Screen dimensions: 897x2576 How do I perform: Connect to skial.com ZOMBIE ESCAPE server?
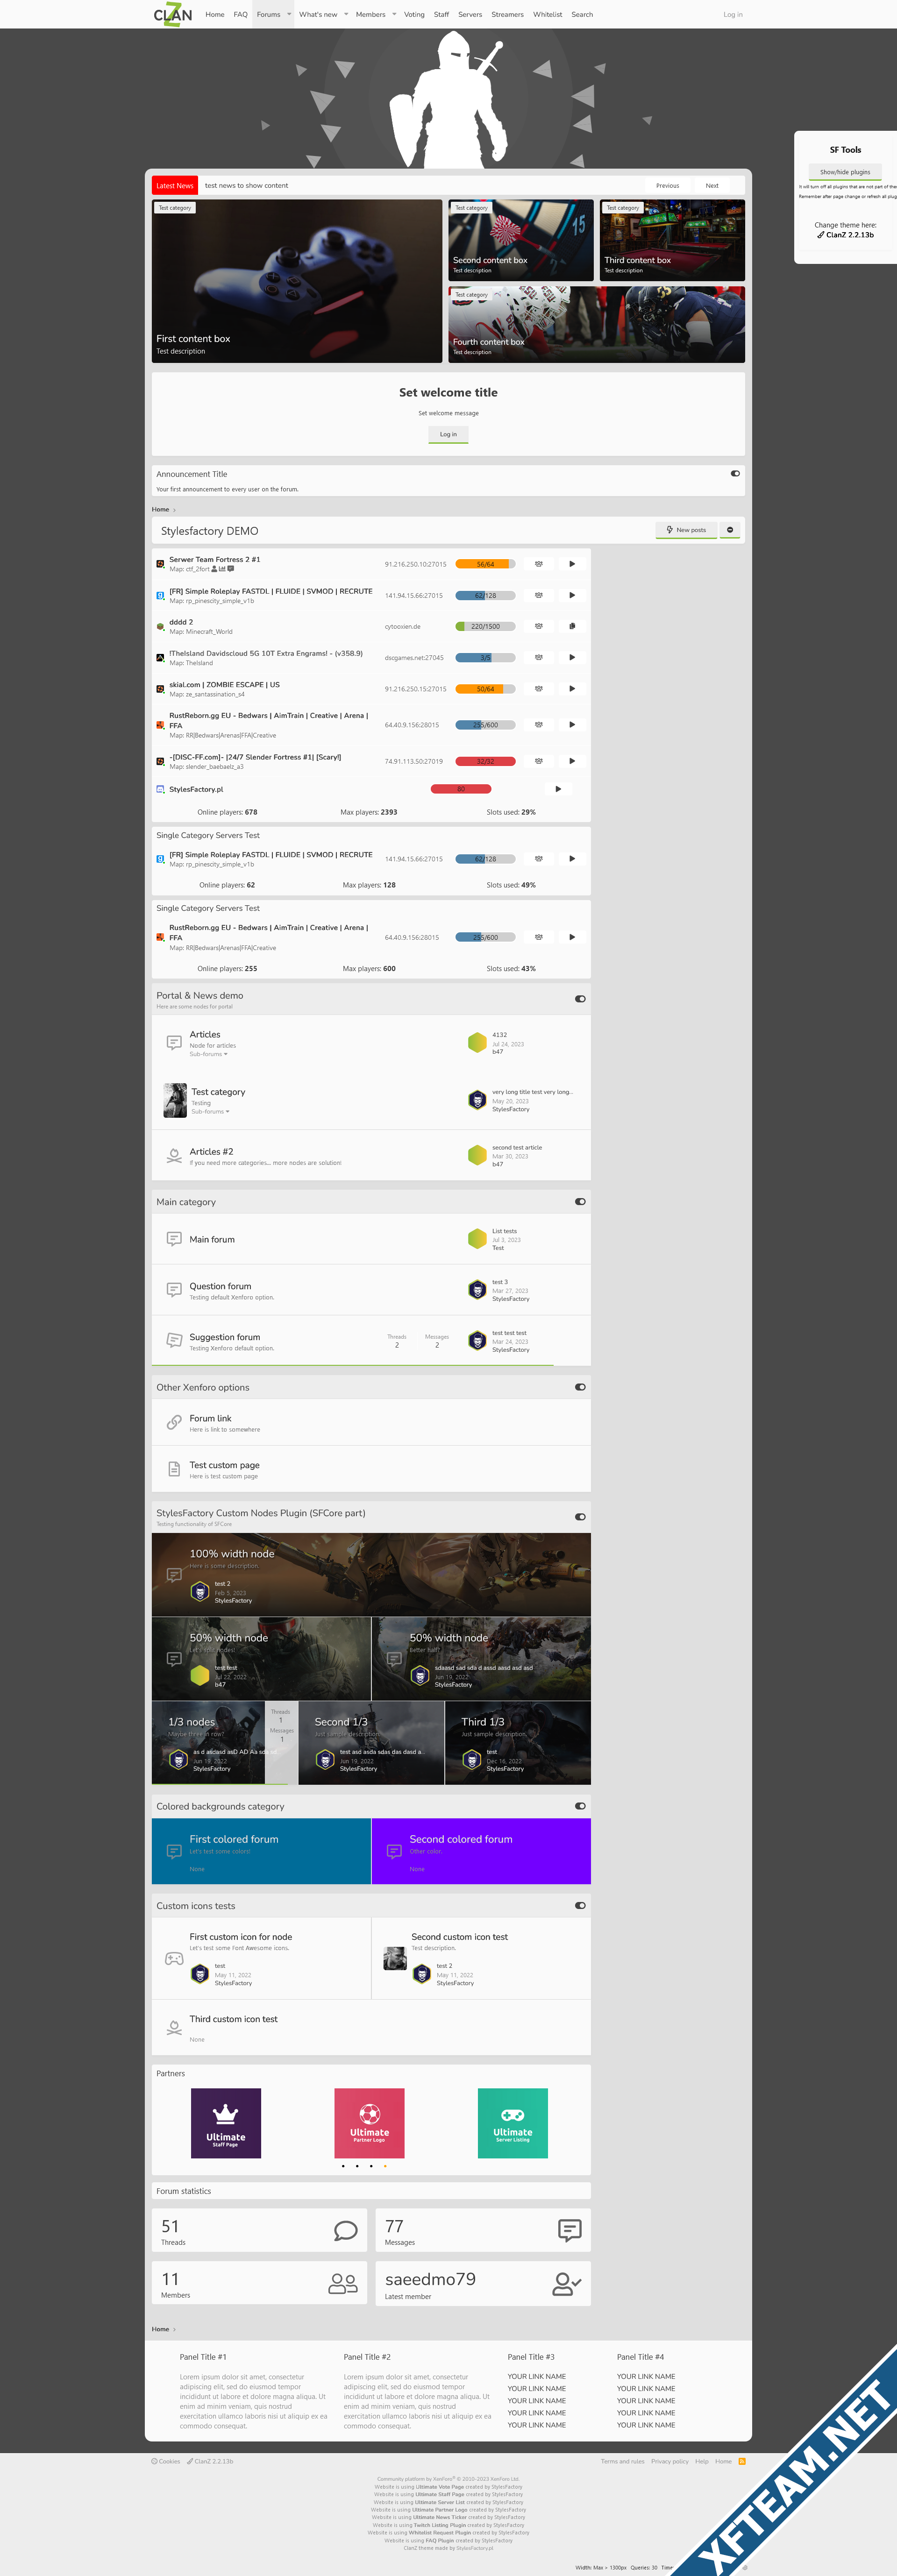572,689
